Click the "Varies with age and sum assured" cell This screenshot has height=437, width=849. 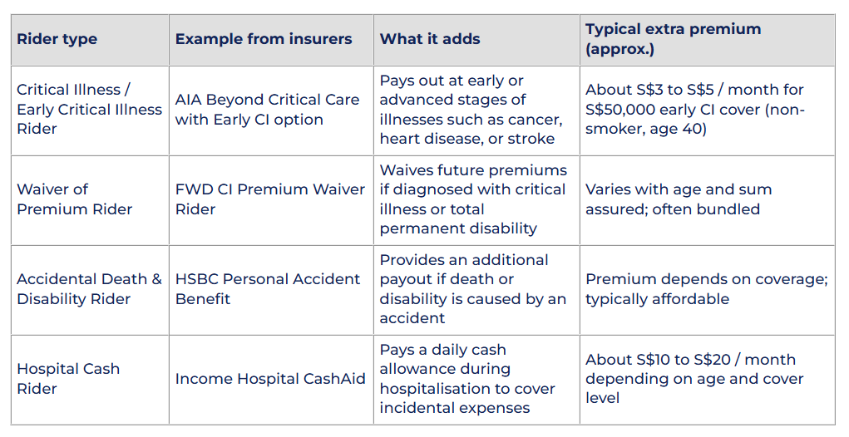[x=678, y=199]
